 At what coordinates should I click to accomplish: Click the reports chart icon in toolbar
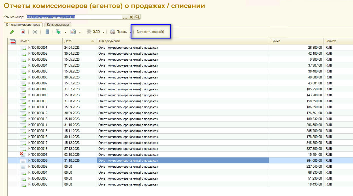(x=73, y=32)
